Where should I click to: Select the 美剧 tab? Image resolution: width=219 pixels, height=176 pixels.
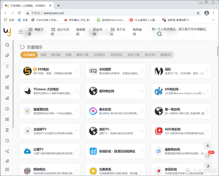43,55
